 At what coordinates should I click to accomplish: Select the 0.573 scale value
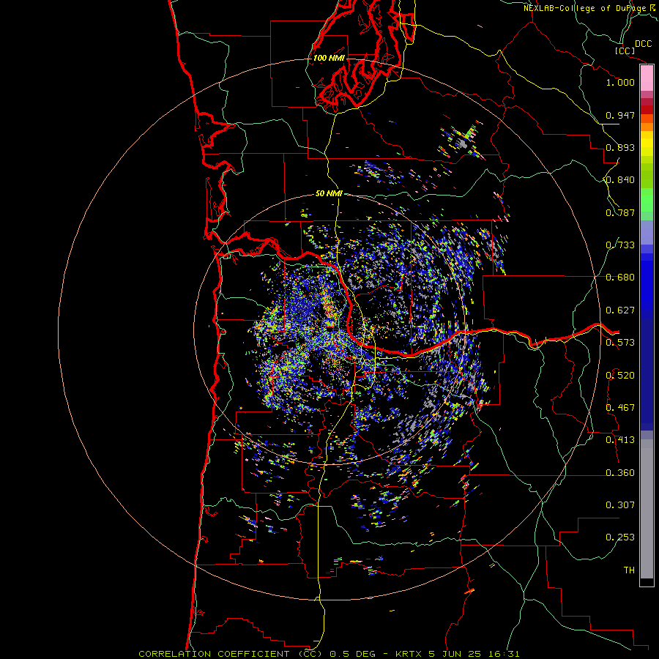click(620, 343)
